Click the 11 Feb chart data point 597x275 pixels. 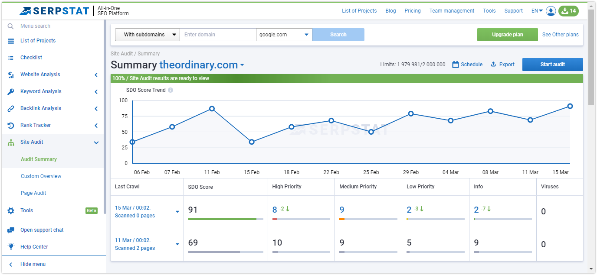click(x=212, y=109)
